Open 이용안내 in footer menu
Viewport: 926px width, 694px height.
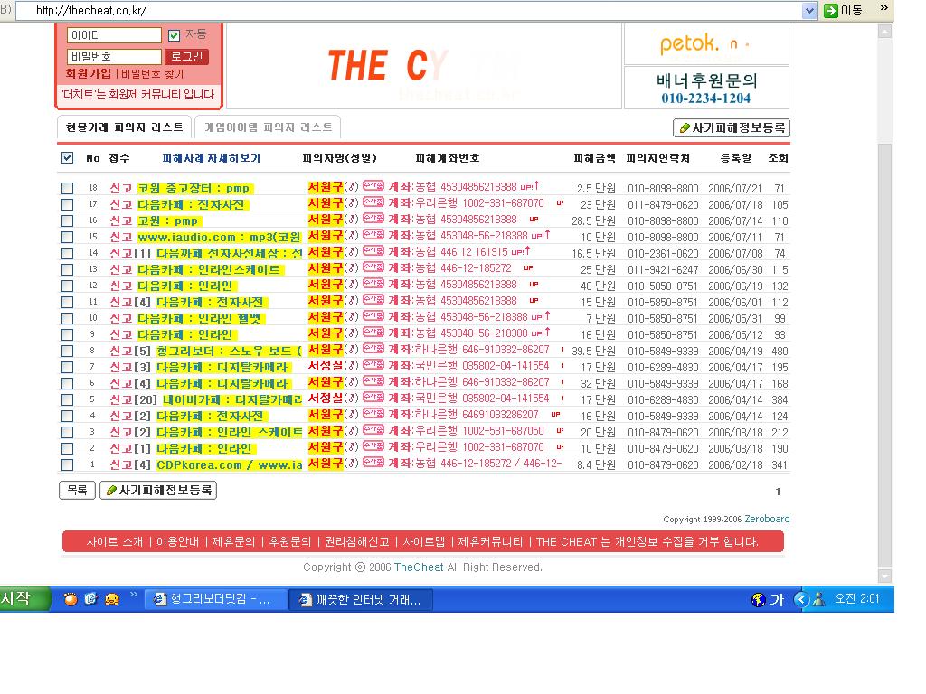point(178,542)
